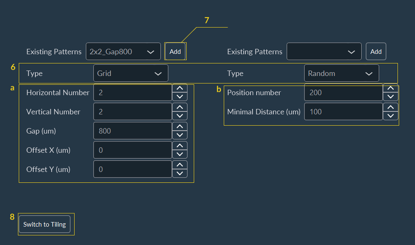The height and width of the screenshot is (245, 415).
Task: Select the Horizontal Number input field
Action: click(132, 92)
